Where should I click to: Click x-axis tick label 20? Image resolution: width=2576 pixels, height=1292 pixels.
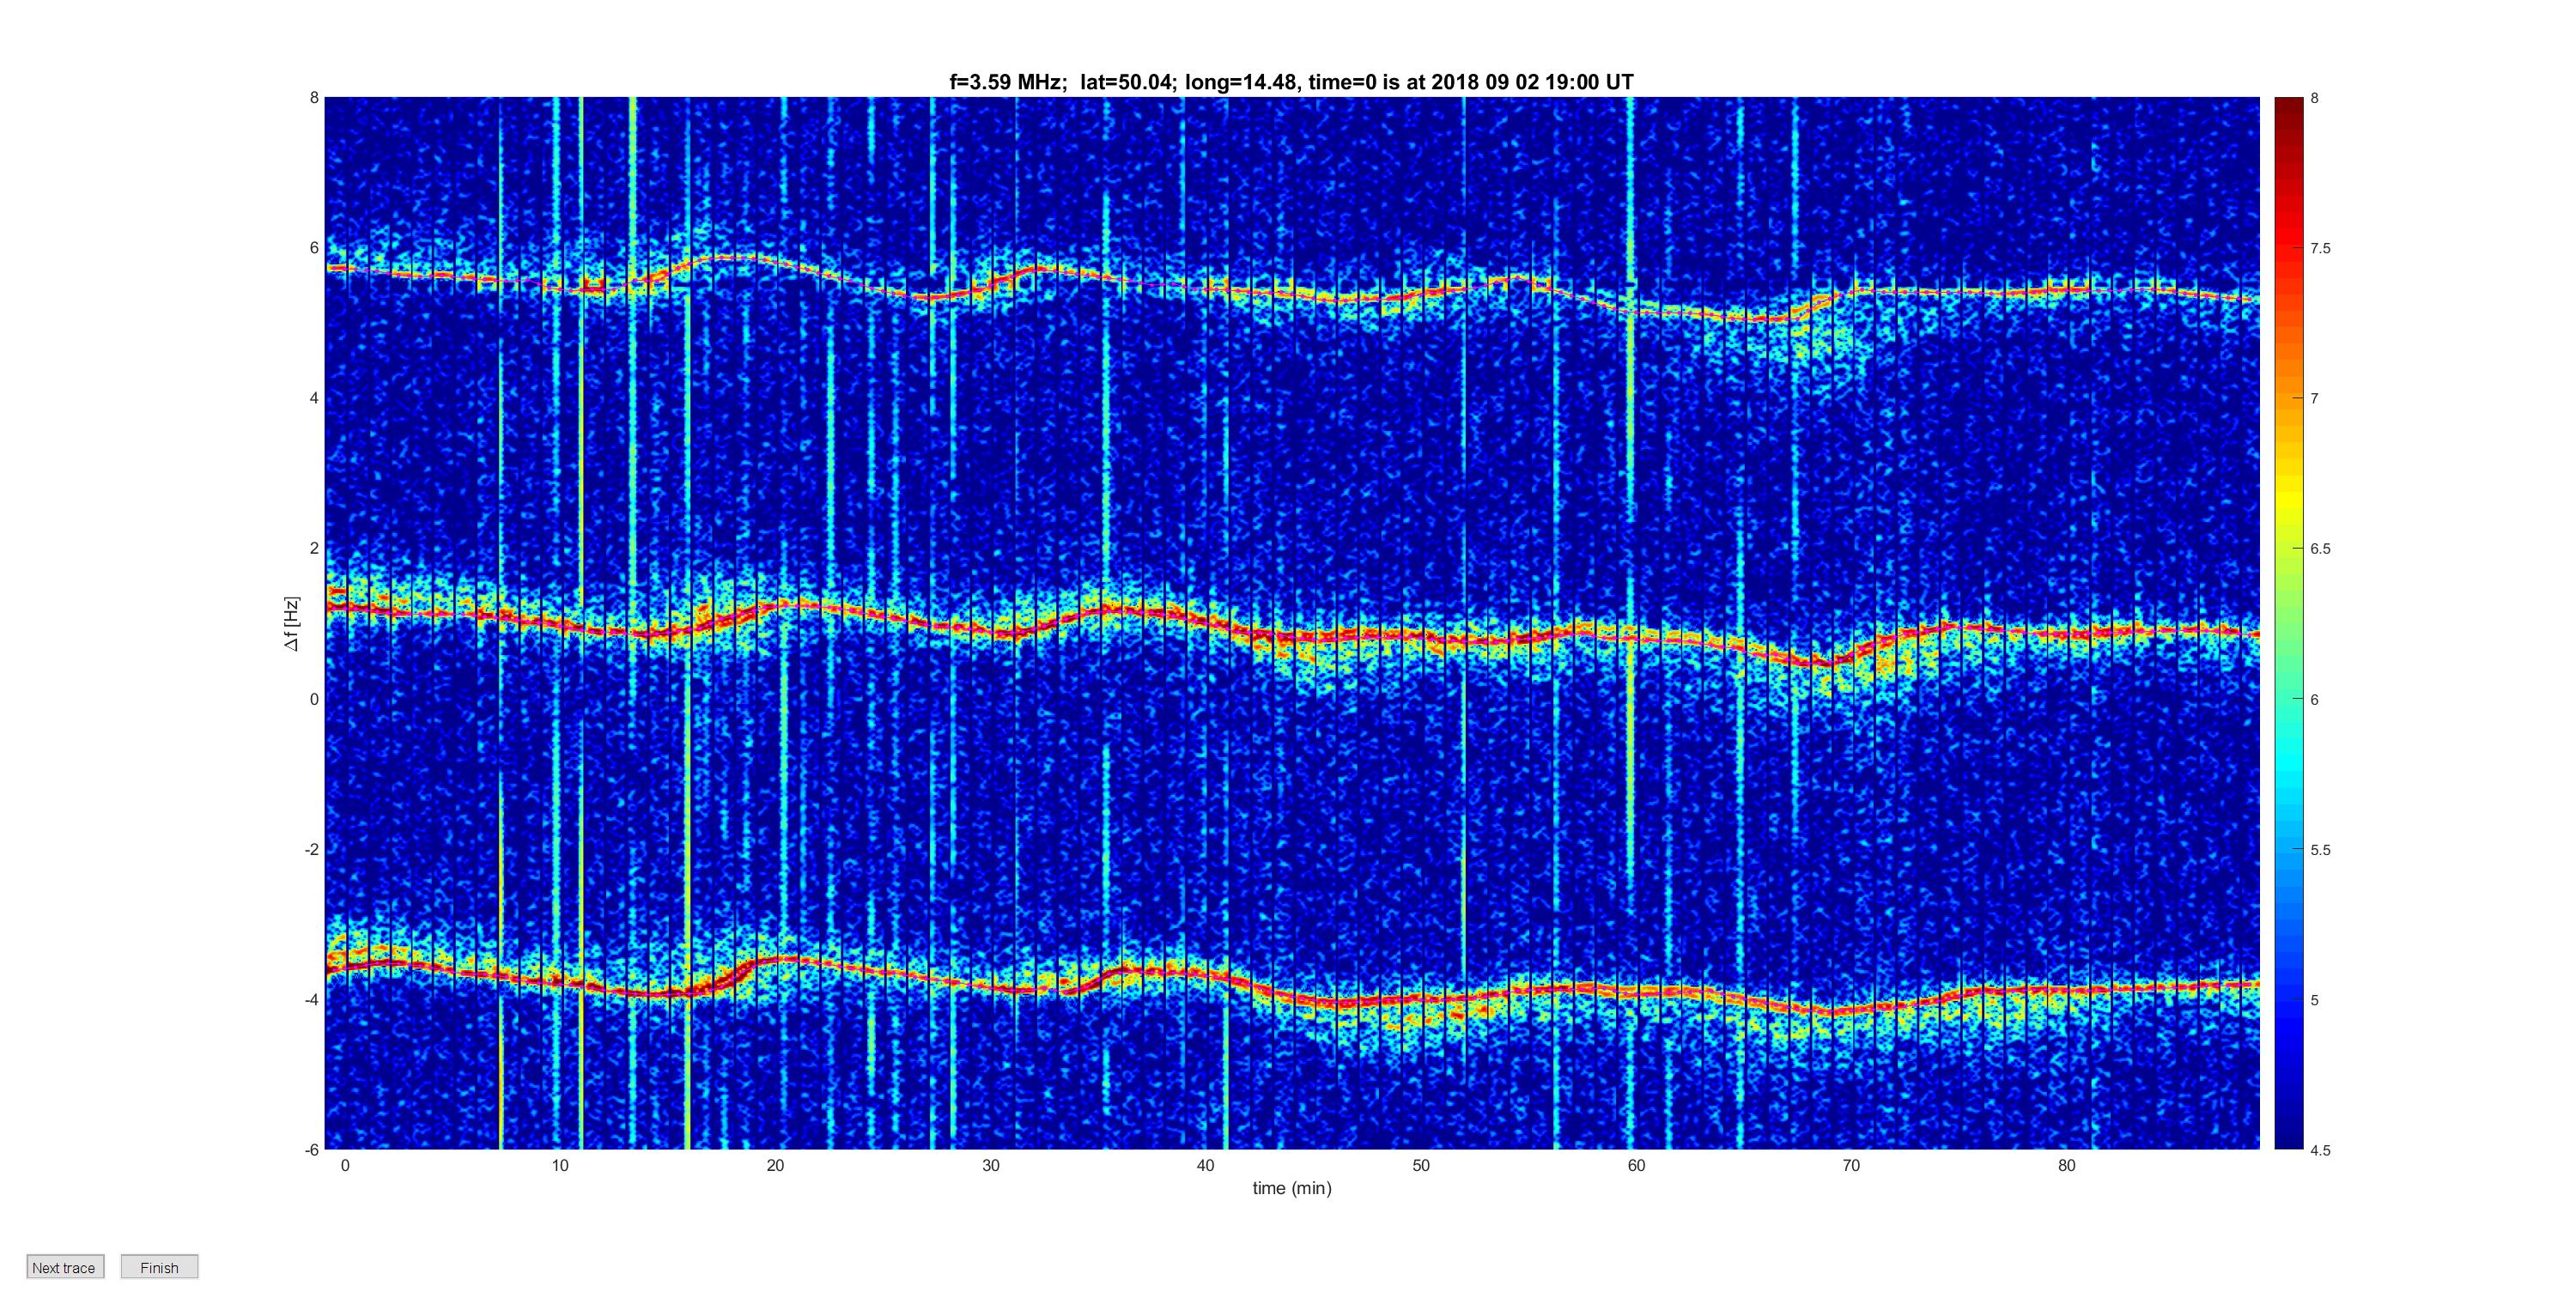pyautogui.click(x=775, y=1165)
